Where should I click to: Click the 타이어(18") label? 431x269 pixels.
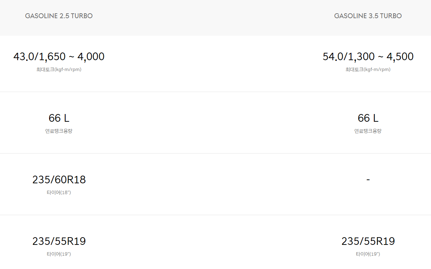pos(59,193)
